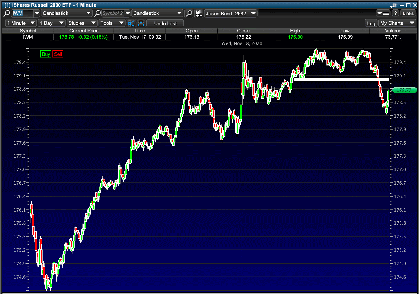
Task: Click the red Sell button on chart
Action: (58, 54)
